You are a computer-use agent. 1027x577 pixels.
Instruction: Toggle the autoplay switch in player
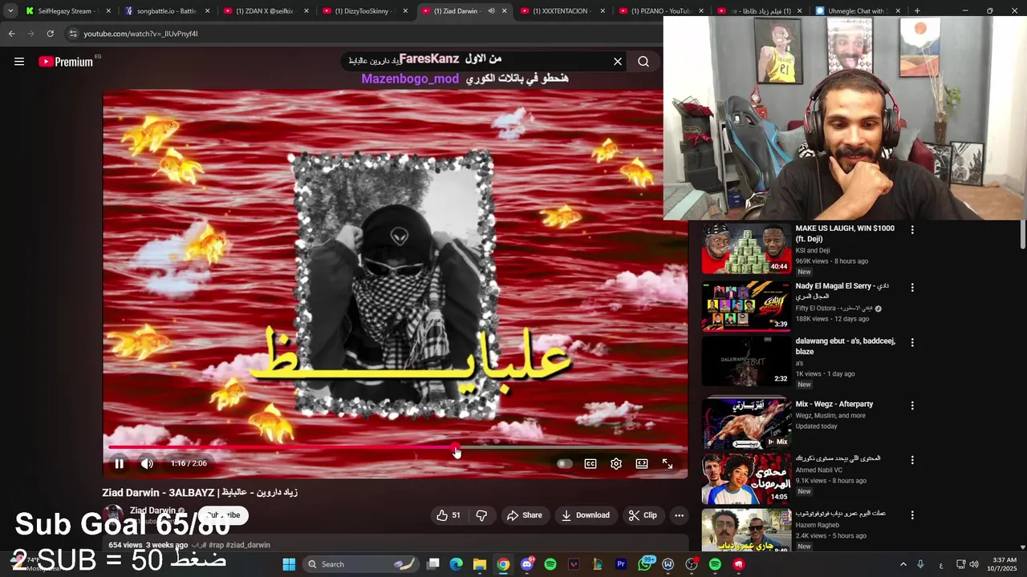(564, 463)
